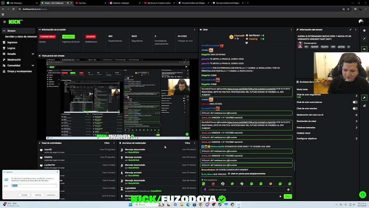Click Aceptar in Ejecutar dialog
This screenshot has width=369, height=208.
click(24, 195)
